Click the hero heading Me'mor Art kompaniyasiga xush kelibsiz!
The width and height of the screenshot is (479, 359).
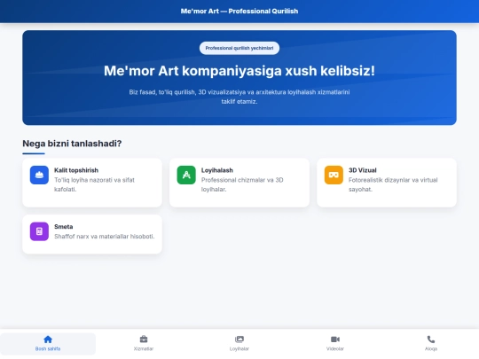(239, 71)
